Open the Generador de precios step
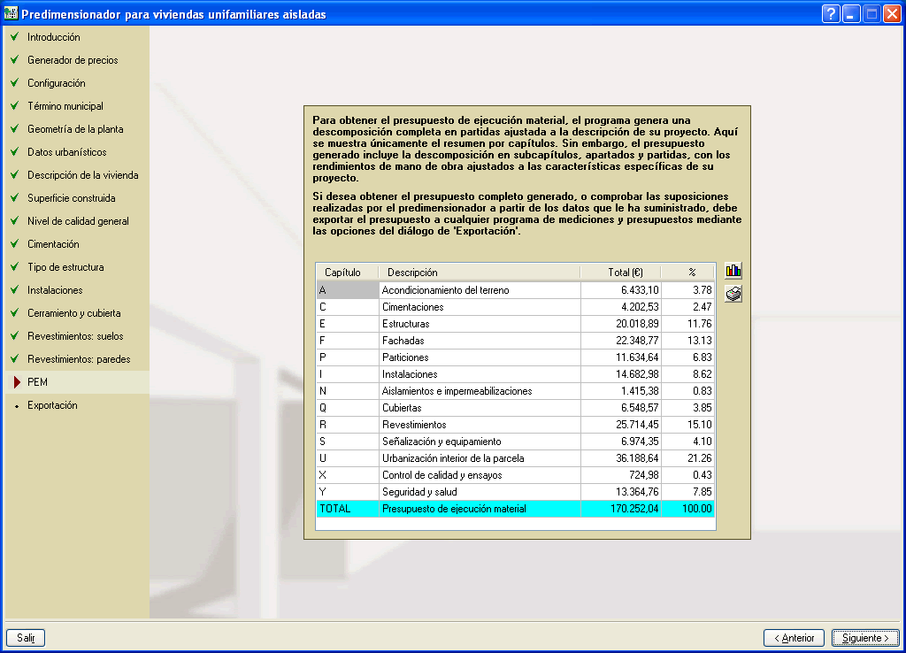906x653 pixels. (72, 60)
